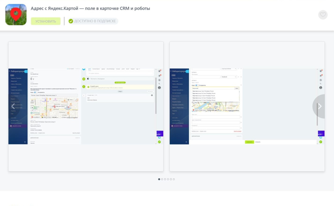Click the green УСТАНОВИТЬ install button
334x206 pixels.
coord(46,21)
